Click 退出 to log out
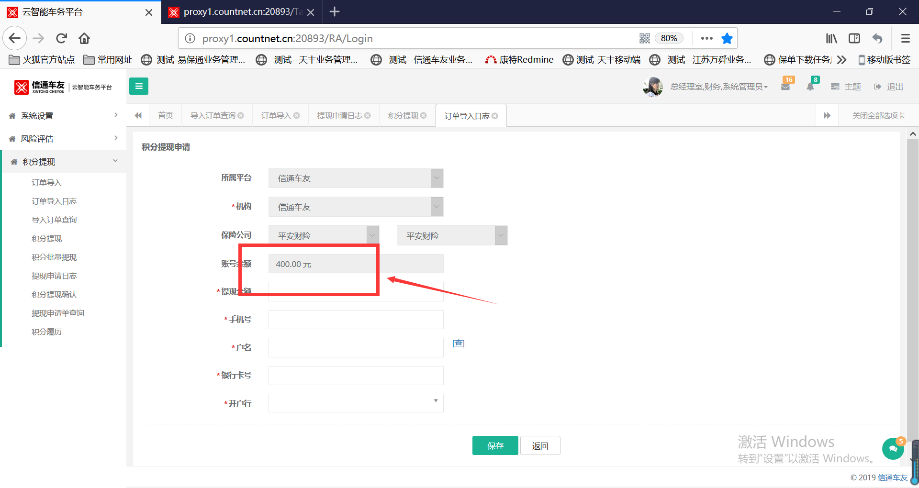 (888, 87)
